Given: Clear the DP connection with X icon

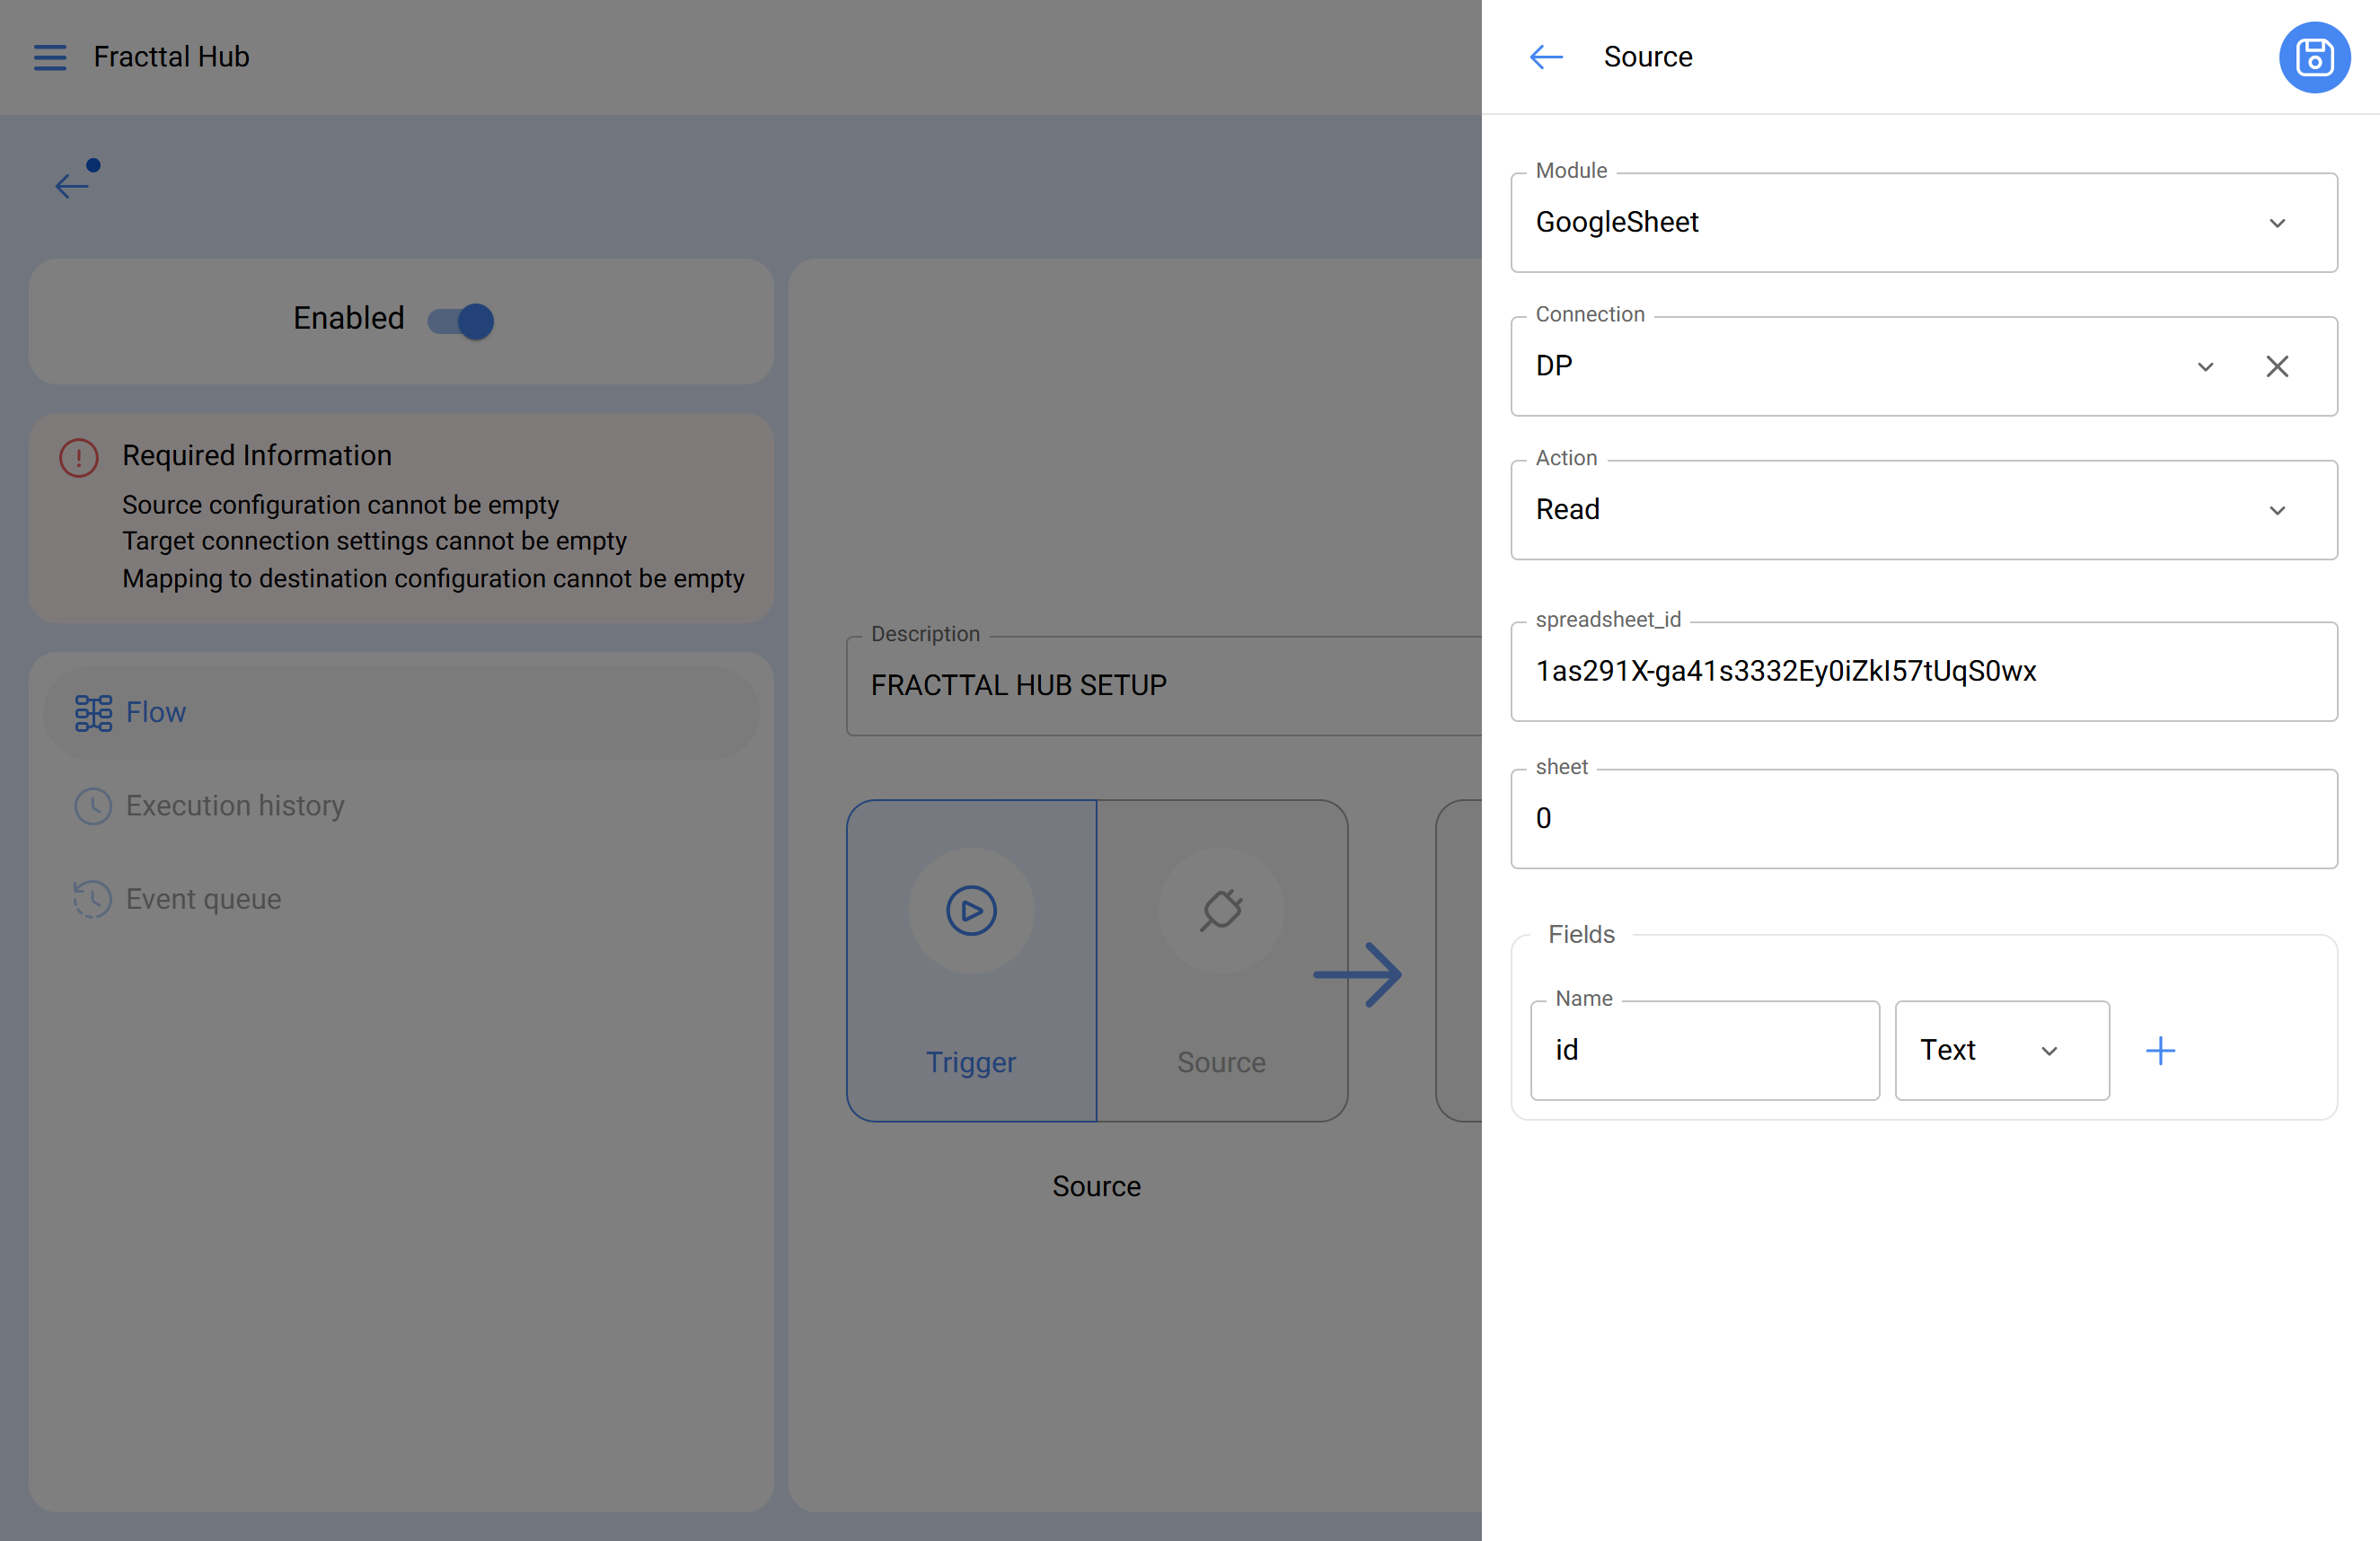Looking at the screenshot, I should [2276, 366].
